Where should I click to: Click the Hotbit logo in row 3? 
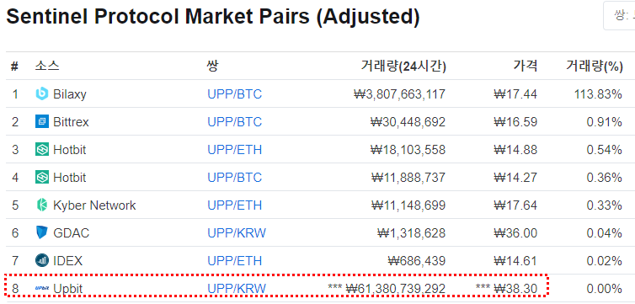(42, 149)
